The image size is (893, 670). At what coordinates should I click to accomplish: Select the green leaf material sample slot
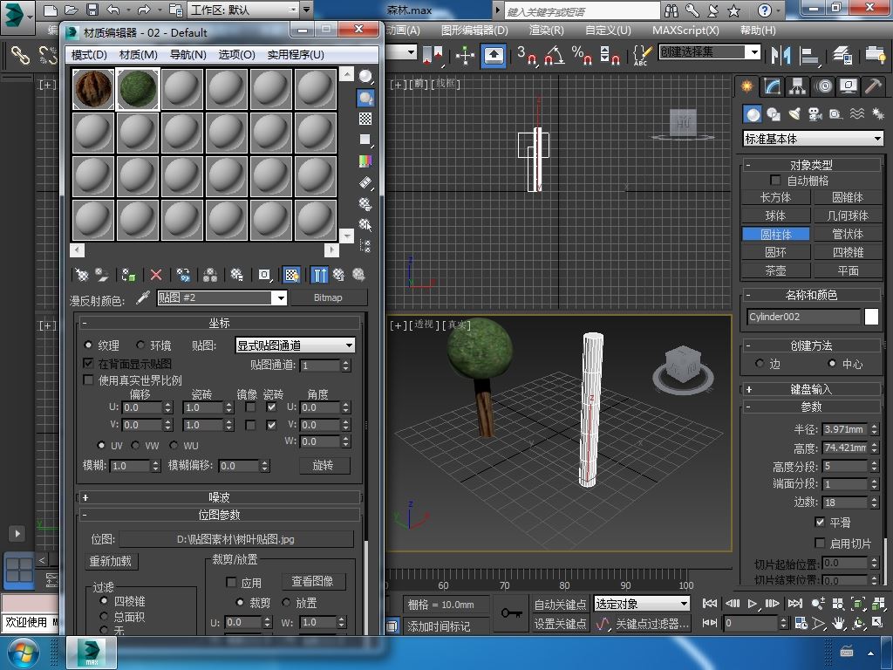pos(137,89)
